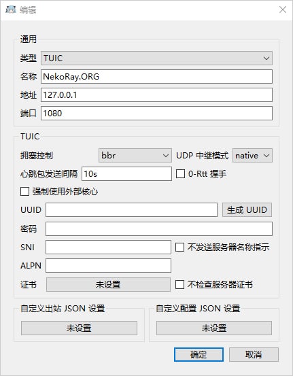The image size is (293, 376).
Task: Focus the empty 密码 input field
Action: 159,228
